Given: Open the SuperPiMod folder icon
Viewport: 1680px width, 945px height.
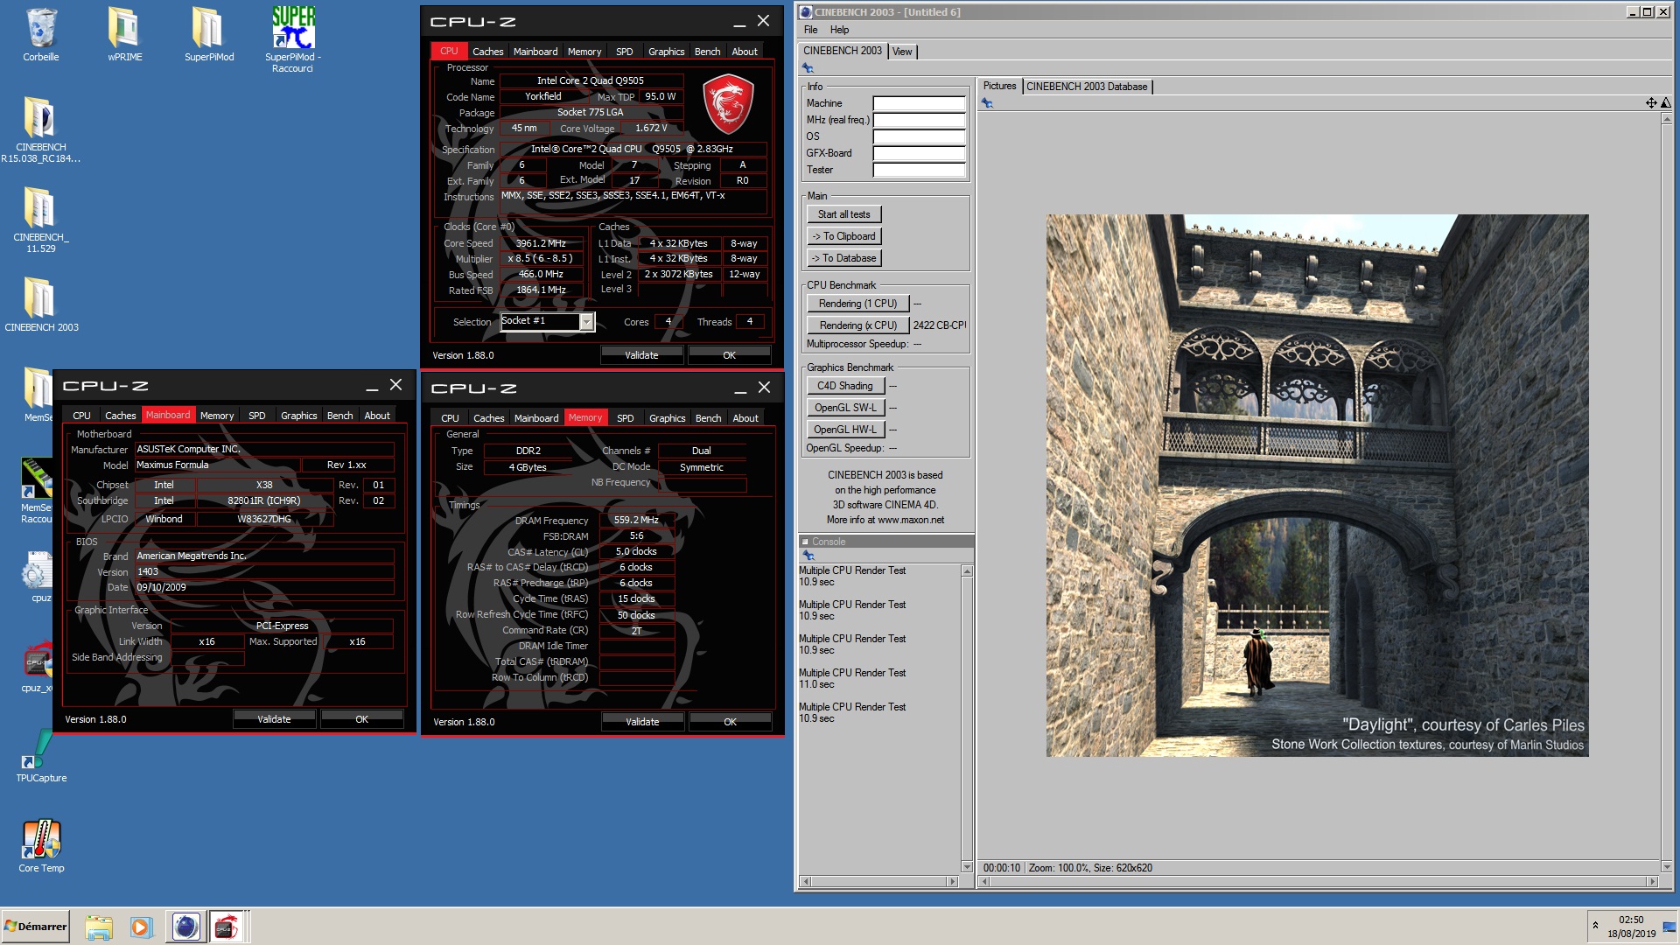Looking at the screenshot, I should coord(208,35).
